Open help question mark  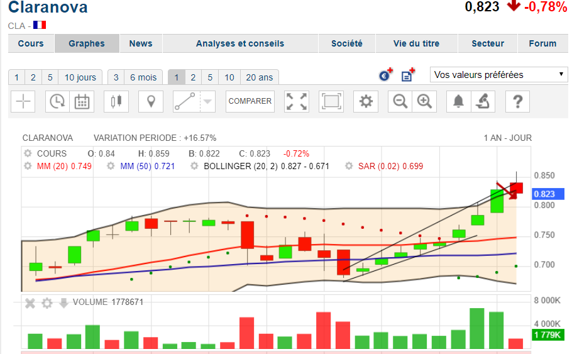pyautogui.click(x=518, y=101)
